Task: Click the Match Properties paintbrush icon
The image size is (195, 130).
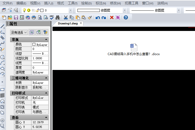Action: tap(90, 18)
